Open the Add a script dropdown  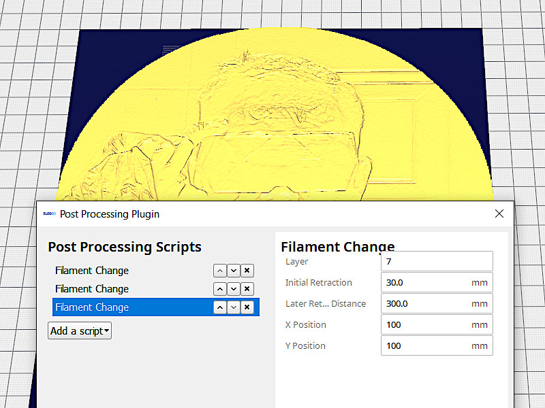pos(80,331)
